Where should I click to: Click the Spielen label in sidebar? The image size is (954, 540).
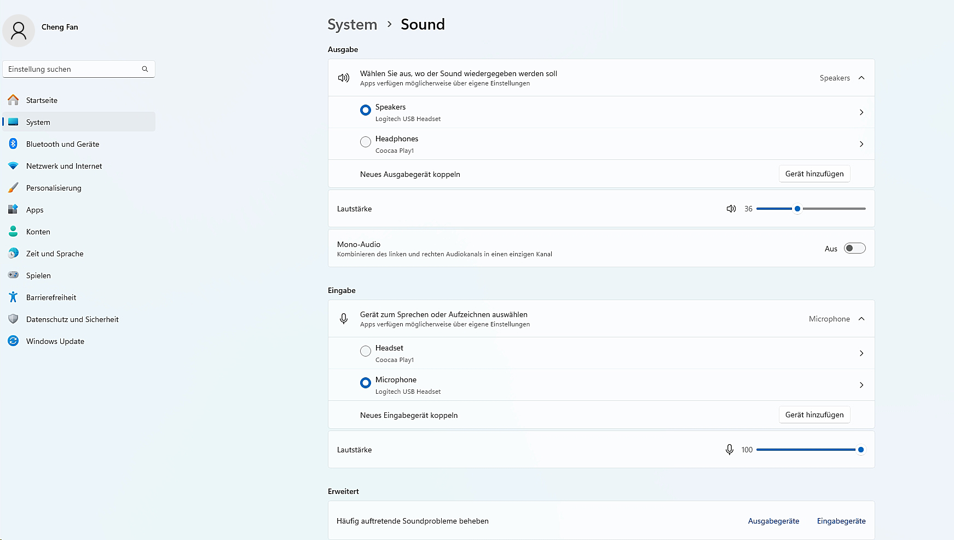(38, 275)
